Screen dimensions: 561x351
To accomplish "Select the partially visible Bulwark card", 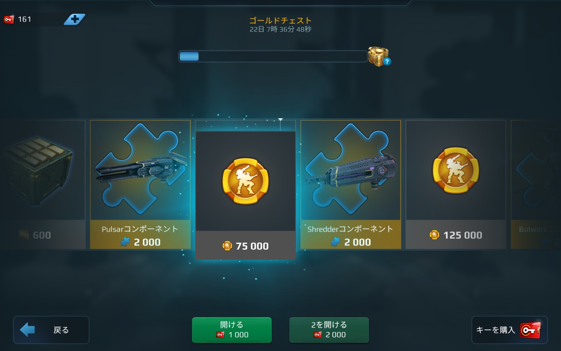I will tap(536, 184).
